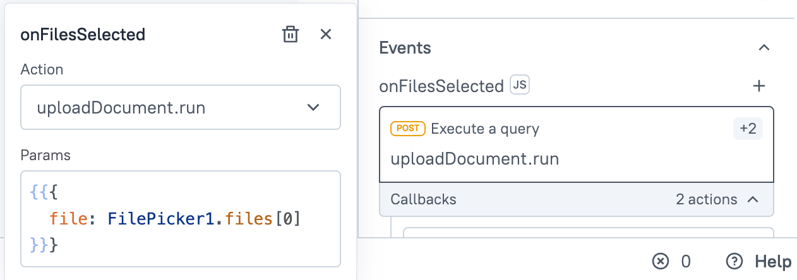This screenshot has width=797, height=280.
Task: Collapse the Events section
Action: click(764, 48)
